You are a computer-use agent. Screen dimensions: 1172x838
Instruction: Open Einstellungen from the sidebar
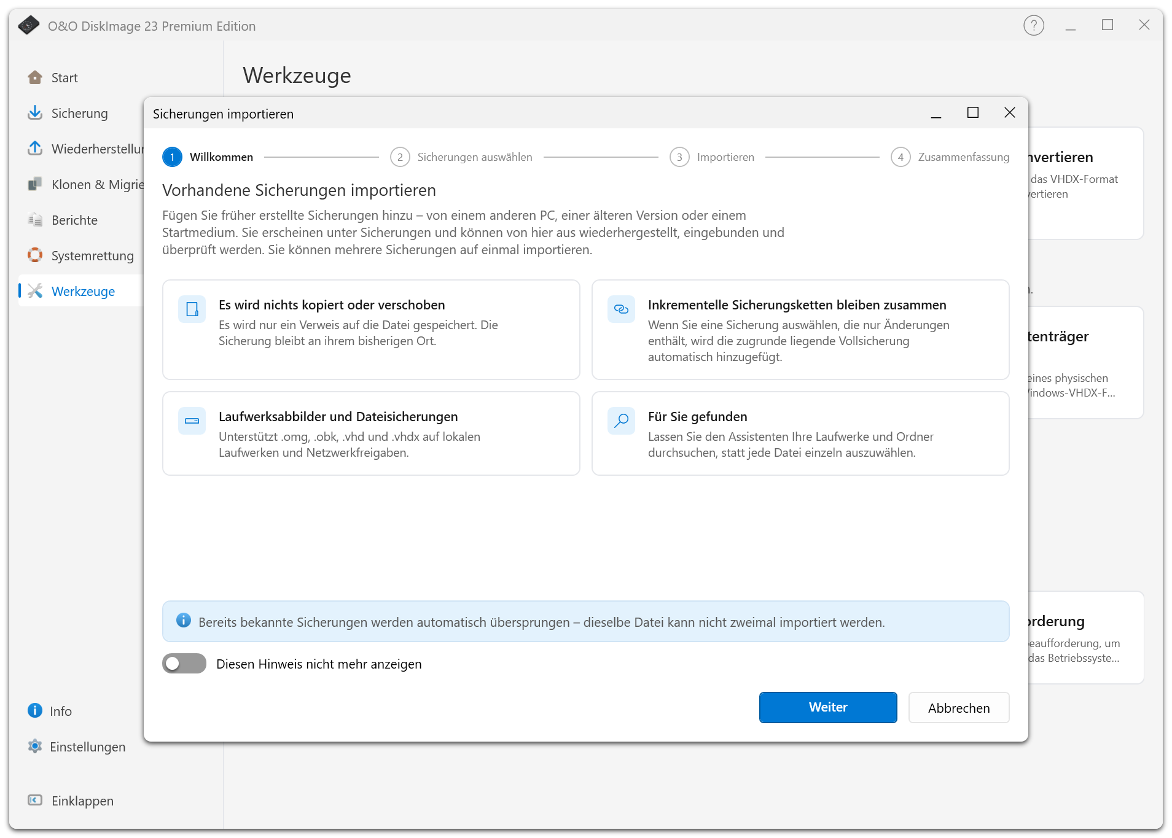[80, 747]
